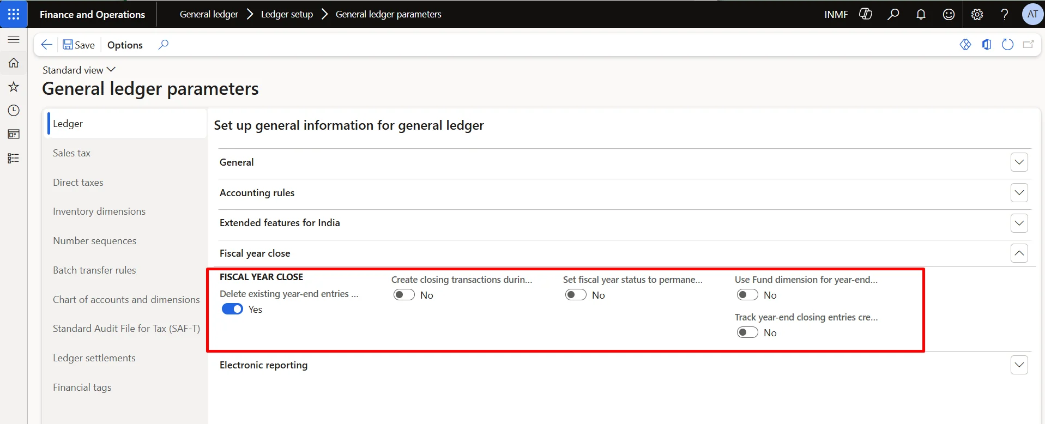This screenshot has height=424, width=1045.
Task: Expand navigation pane hamburger icon
Action: 14,40
